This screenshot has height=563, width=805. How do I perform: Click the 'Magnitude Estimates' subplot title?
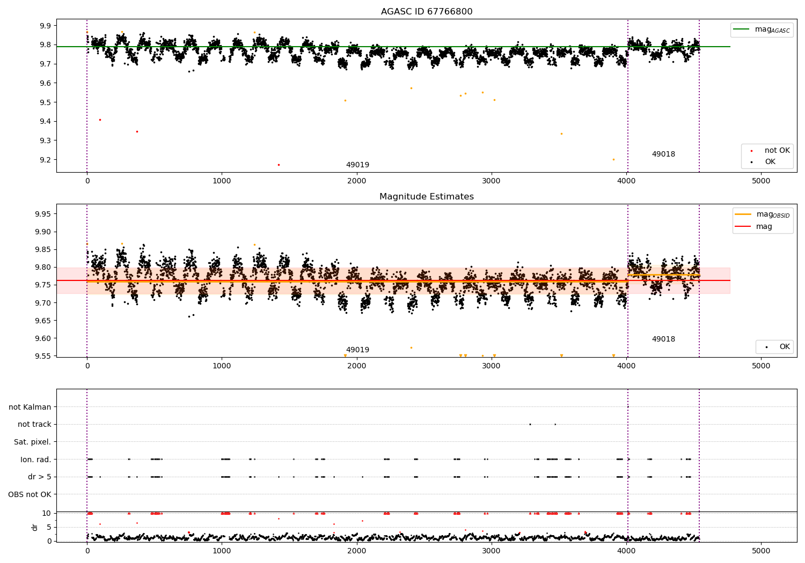point(427,197)
